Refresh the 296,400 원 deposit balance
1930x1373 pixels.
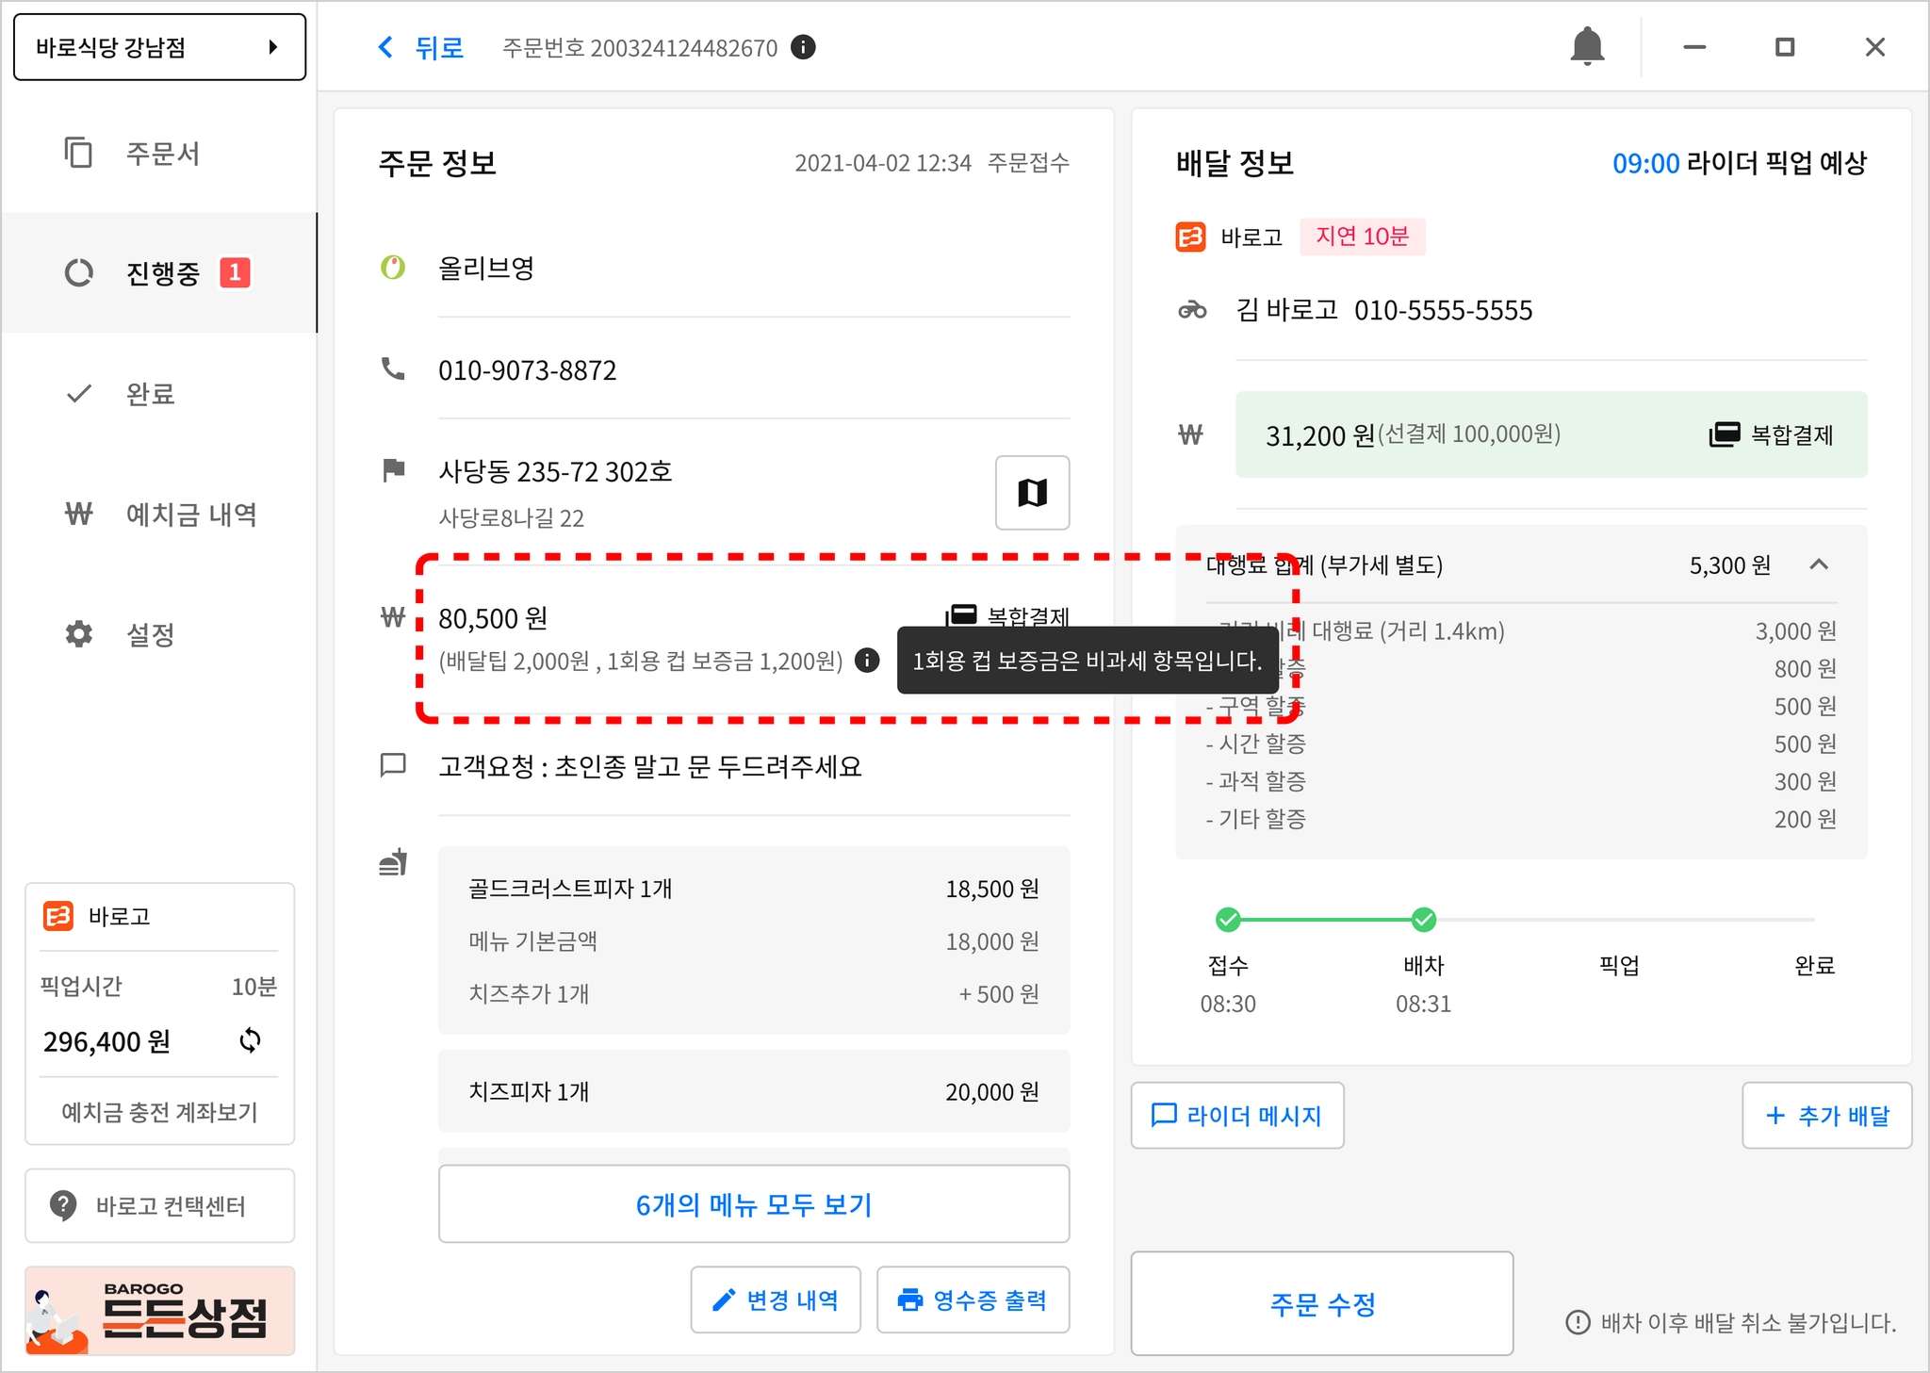pos(250,1040)
